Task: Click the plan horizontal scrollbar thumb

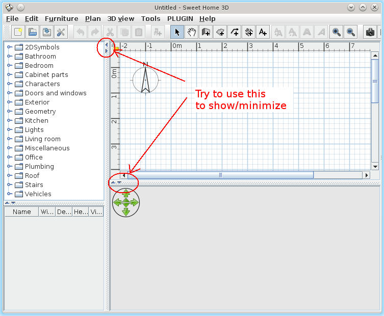Action: (220, 175)
